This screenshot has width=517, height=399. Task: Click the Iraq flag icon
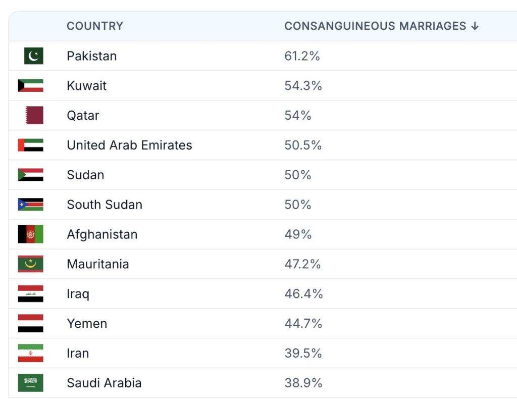(x=31, y=294)
